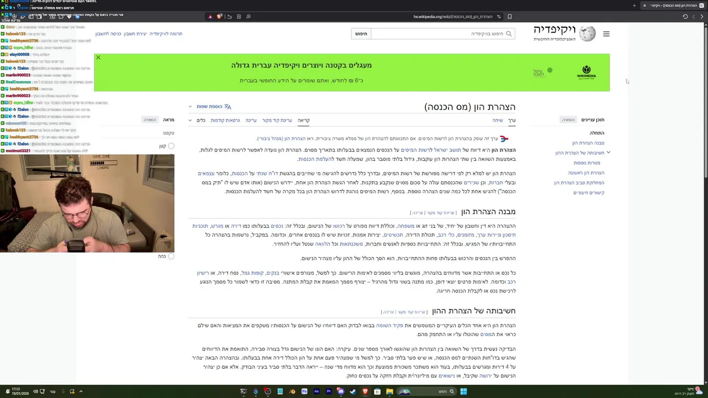Open the עריכה edit tab
Viewport: 708px width, 398px height.
251,120
